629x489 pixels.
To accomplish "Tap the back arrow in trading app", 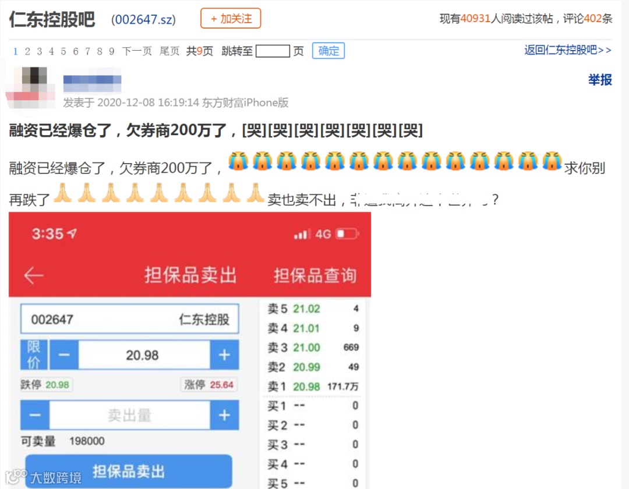I will pos(34,275).
